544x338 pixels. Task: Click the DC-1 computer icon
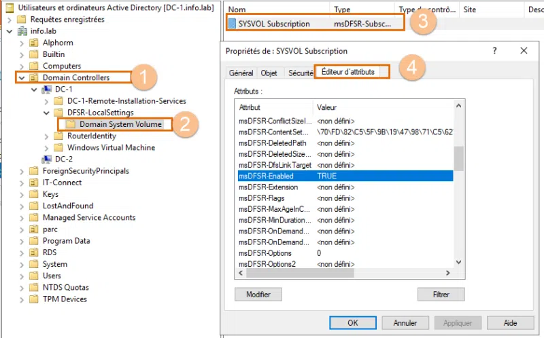pos(46,89)
